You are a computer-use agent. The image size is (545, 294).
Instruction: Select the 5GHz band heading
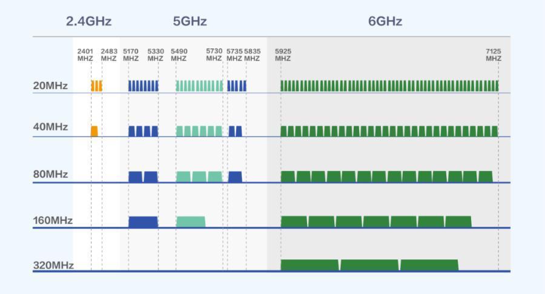coord(190,21)
